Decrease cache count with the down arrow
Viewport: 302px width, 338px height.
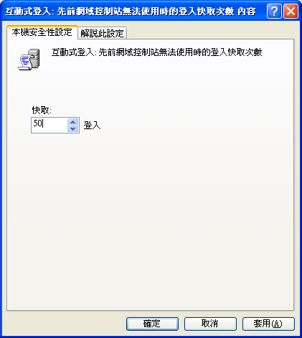coord(73,128)
